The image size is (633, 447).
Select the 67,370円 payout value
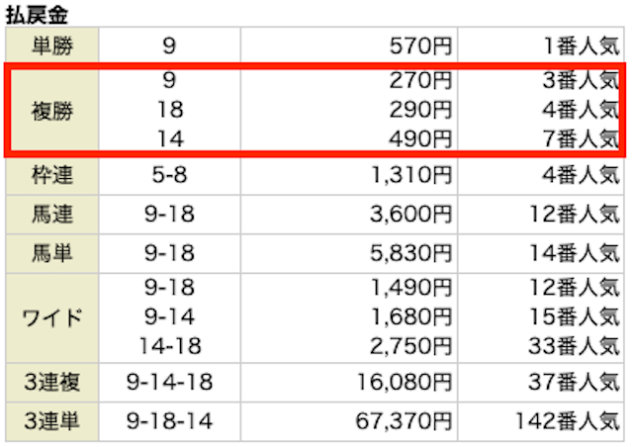404,421
